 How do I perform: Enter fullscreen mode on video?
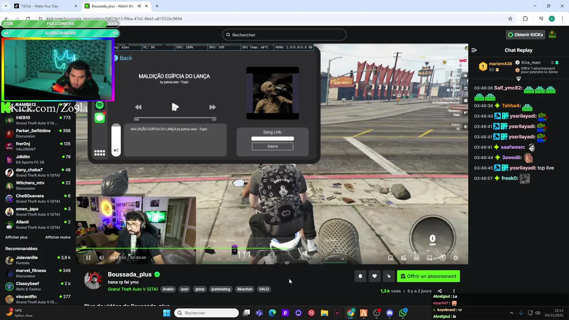(429, 257)
